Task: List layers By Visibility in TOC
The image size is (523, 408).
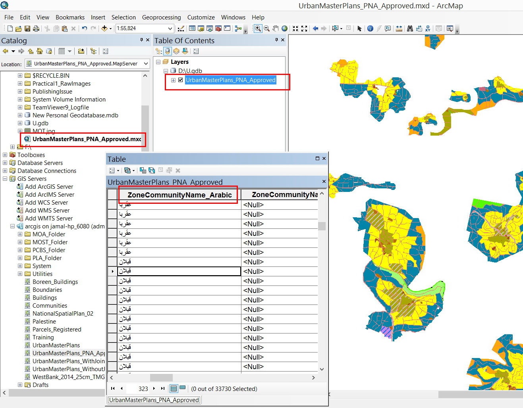Action: coord(176,51)
